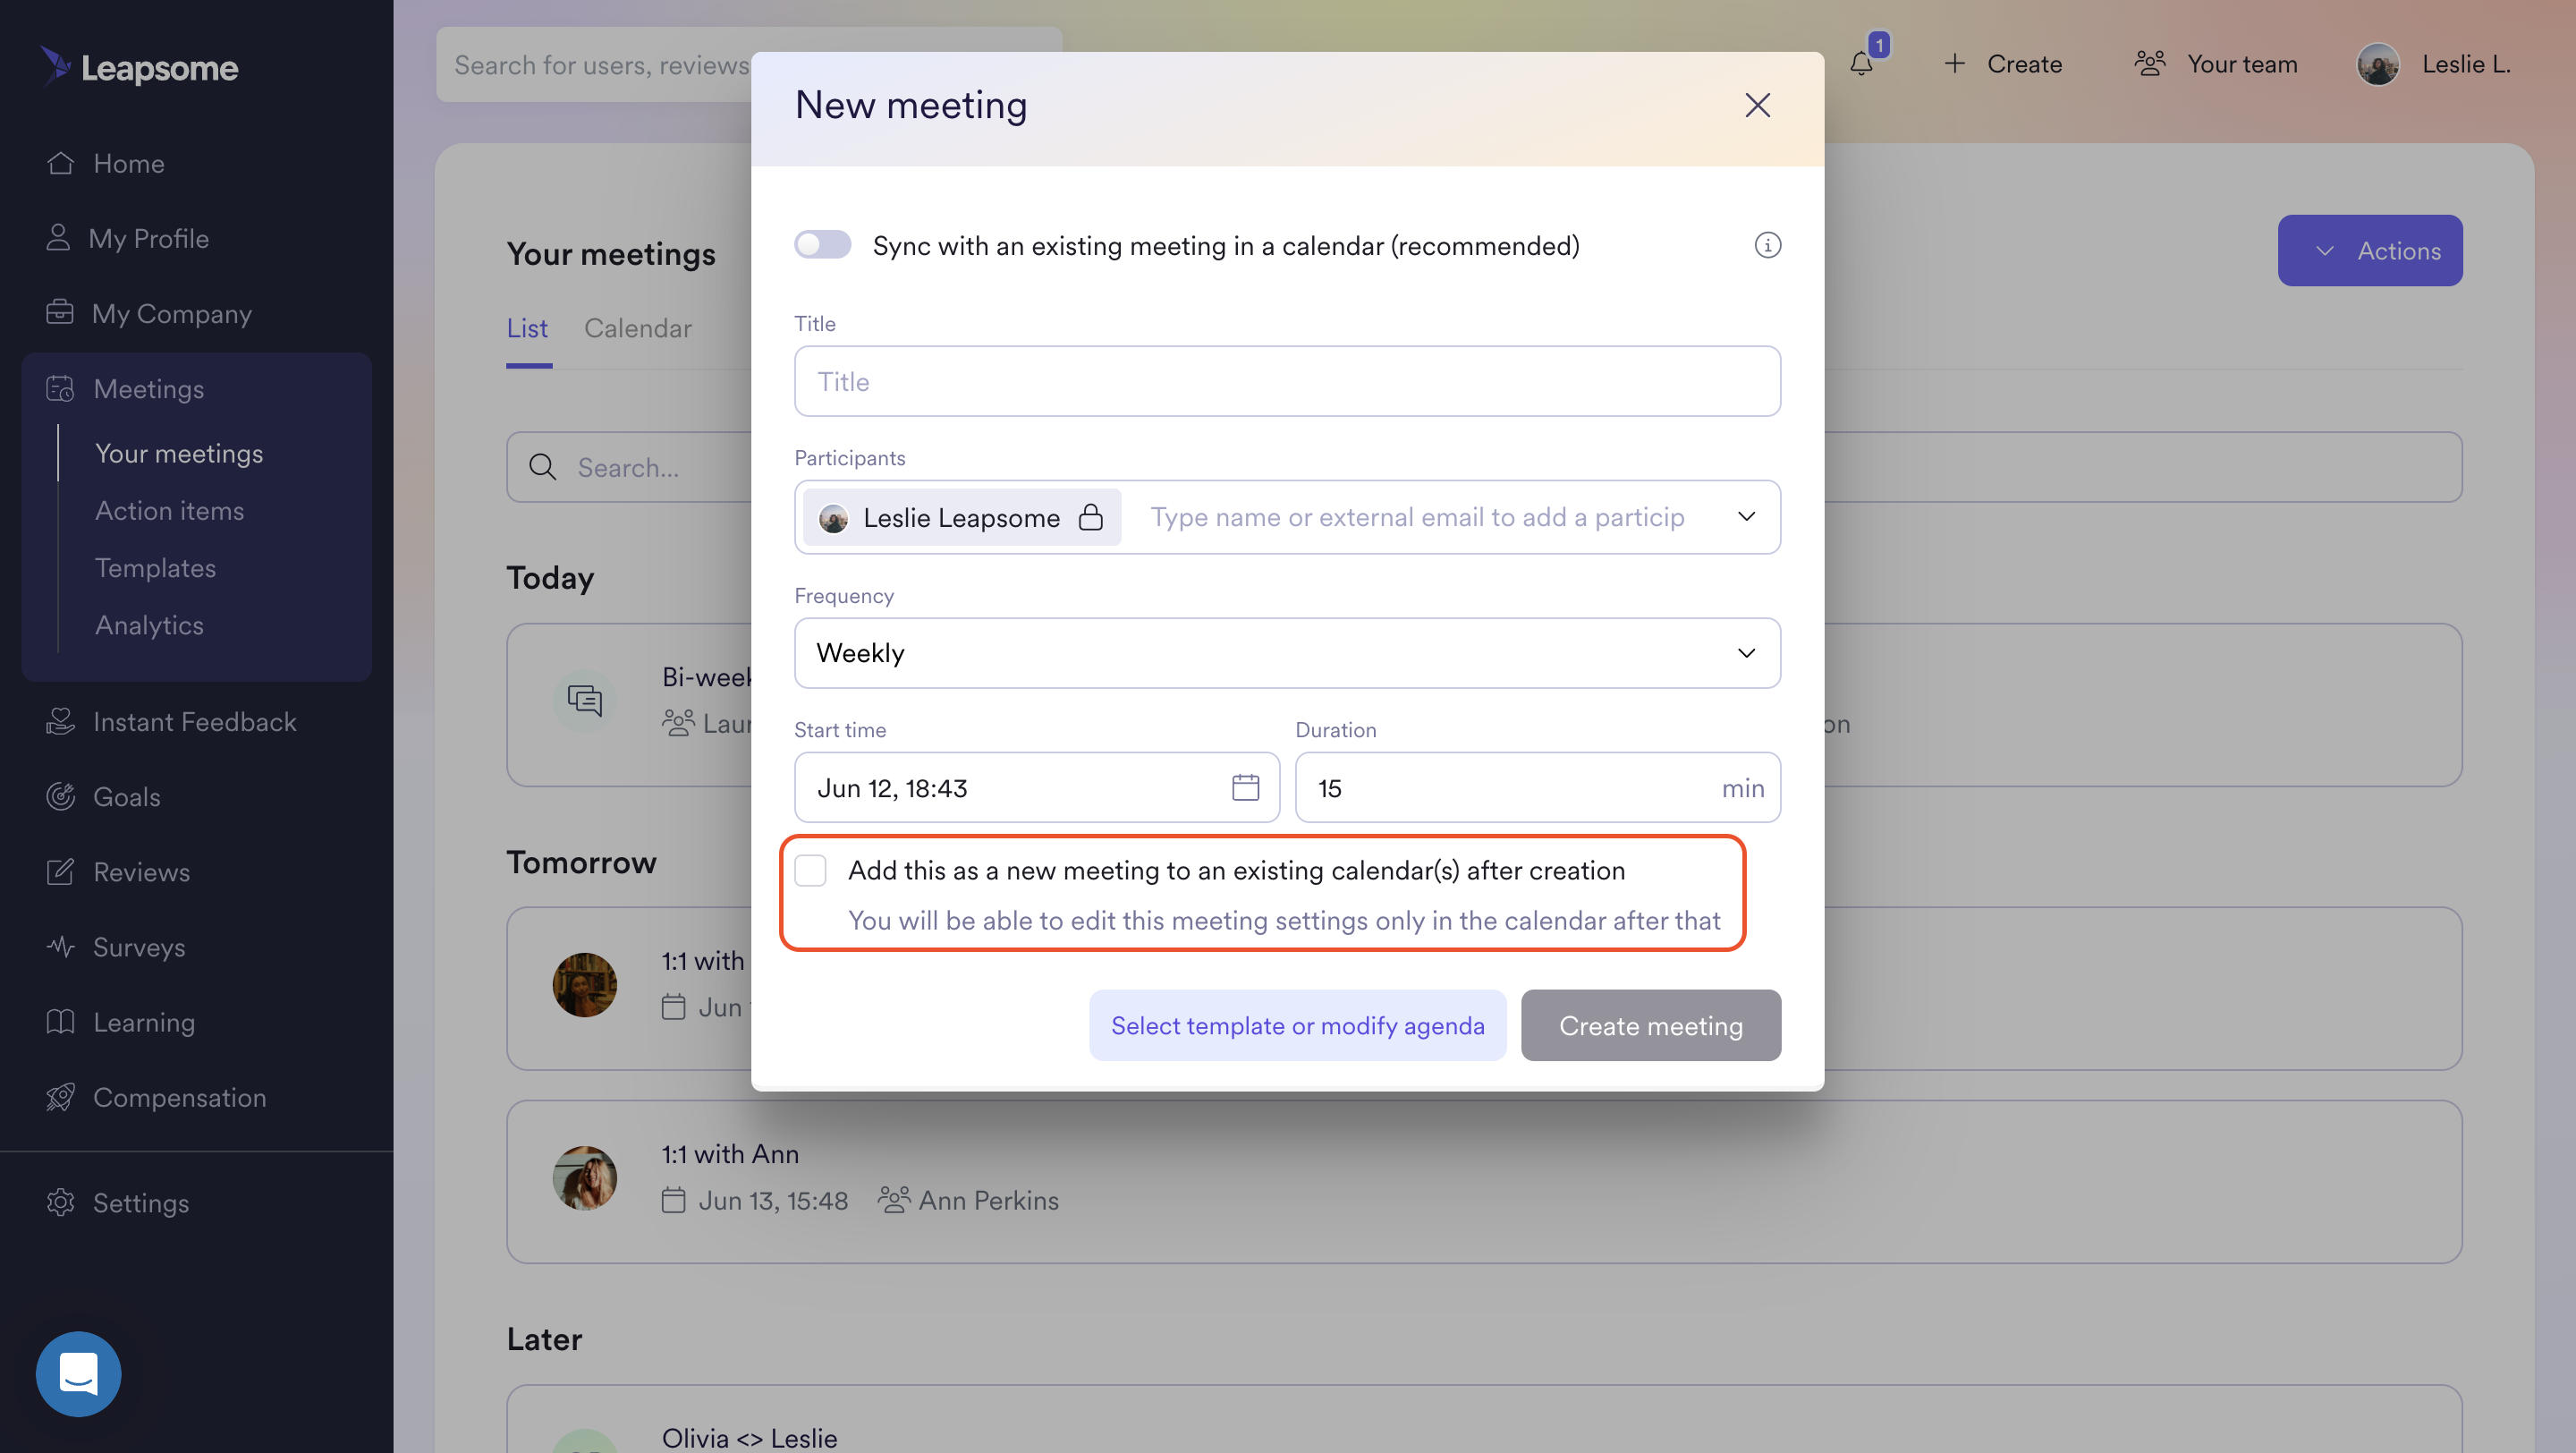Switch to the Calendar tab
The width and height of the screenshot is (2576, 1453).
tap(637, 328)
